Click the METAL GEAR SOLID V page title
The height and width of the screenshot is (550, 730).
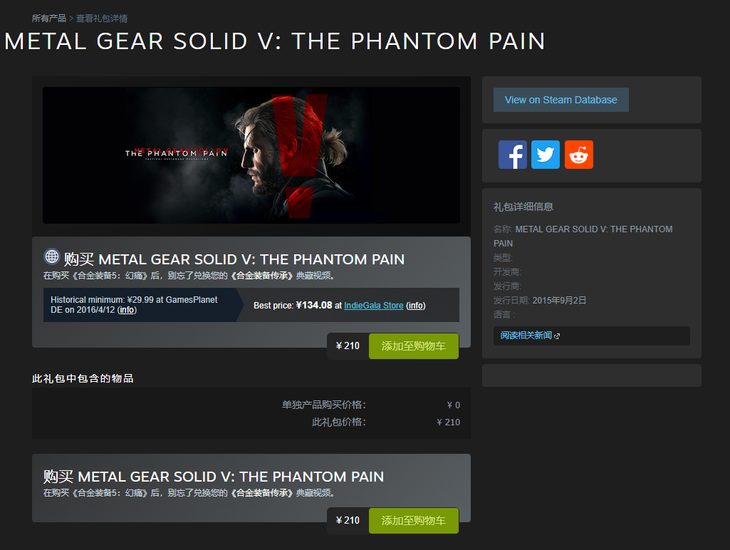pos(275,41)
